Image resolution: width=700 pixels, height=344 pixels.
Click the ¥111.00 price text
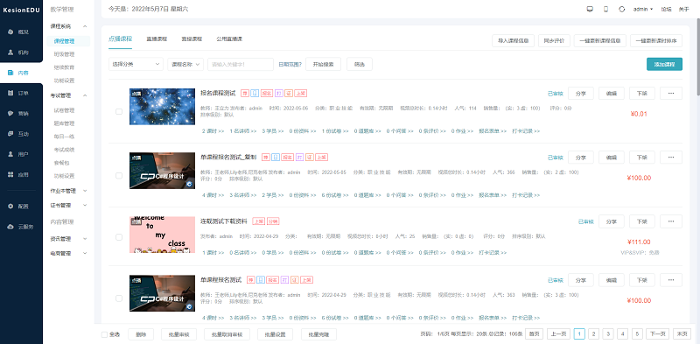[x=639, y=242]
